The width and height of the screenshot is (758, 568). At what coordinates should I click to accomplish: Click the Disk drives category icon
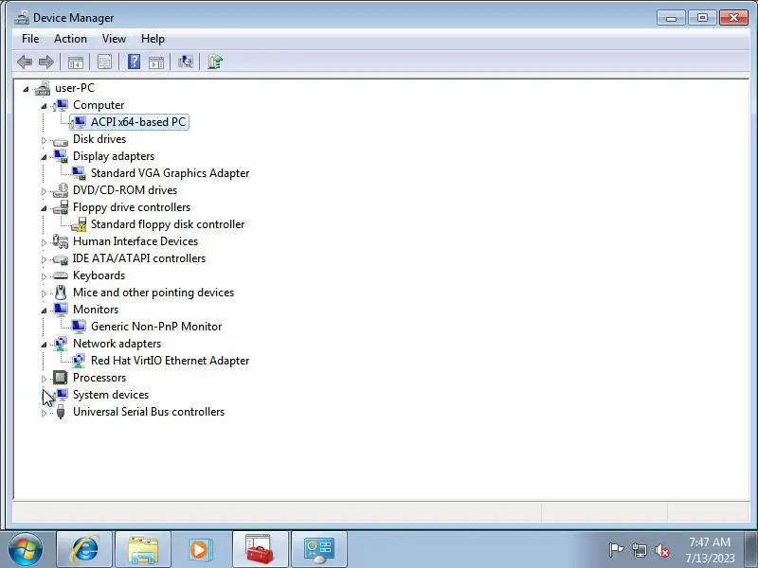61,140
